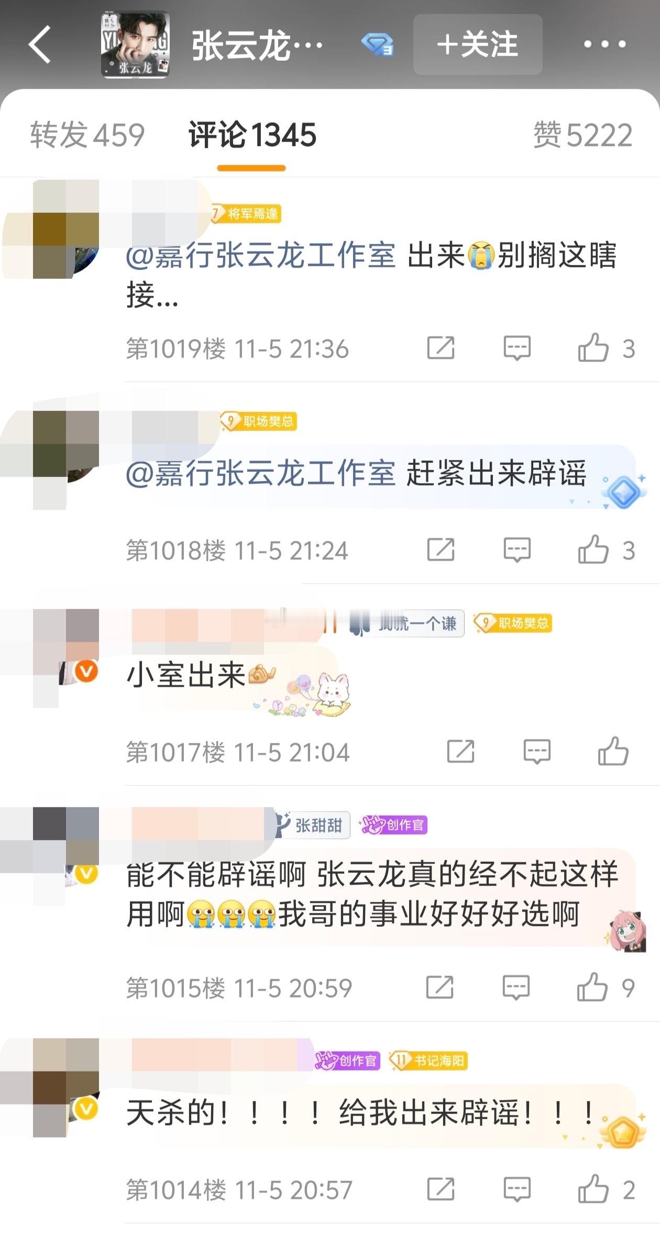The image size is (660, 1235).
Task: Open the @嘉行张云龙工作室 mention in floor 1018
Action: (x=260, y=473)
